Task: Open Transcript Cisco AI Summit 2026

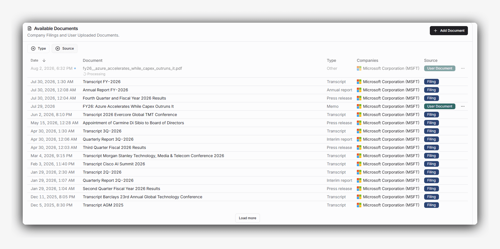Action: (x=114, y=164)
